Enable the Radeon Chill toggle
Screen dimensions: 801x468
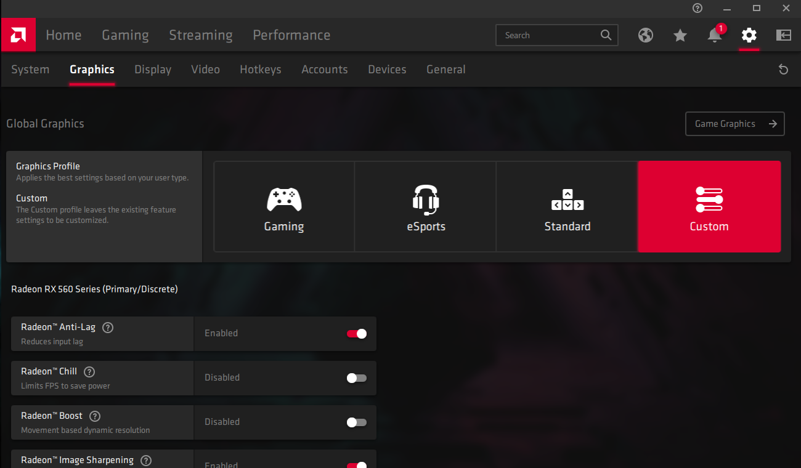[357, 378]
